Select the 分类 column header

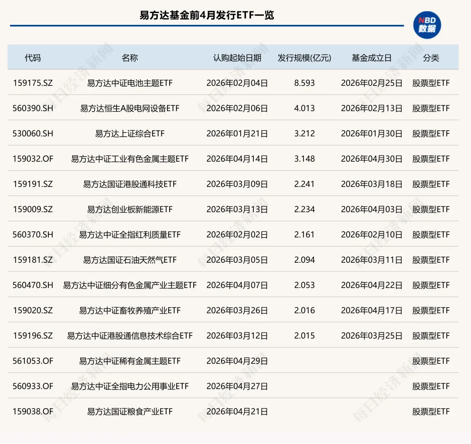pos(431,58)
